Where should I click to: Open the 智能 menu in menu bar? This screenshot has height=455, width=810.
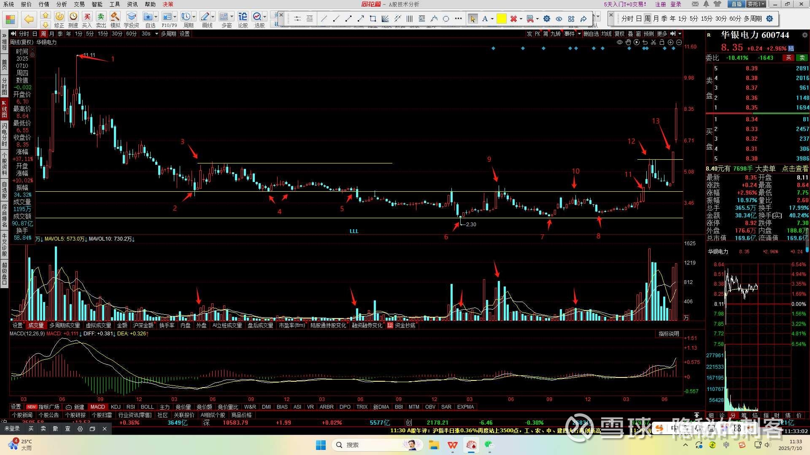tap(97, 4)
